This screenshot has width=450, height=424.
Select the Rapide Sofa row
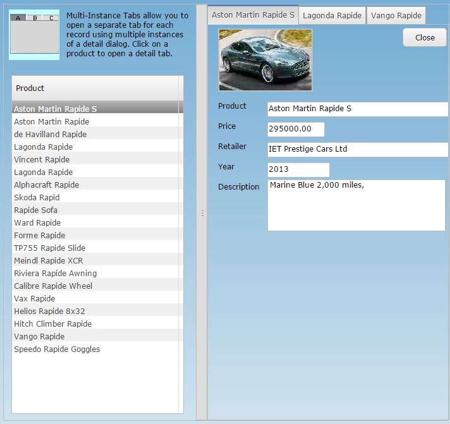tap(35, 210)
